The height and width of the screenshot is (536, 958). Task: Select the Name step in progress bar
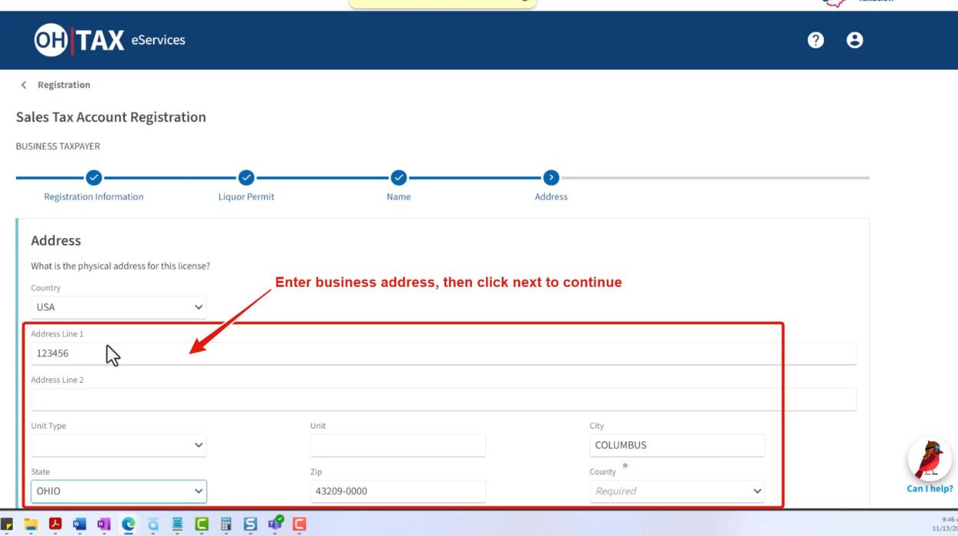point(399,178)
